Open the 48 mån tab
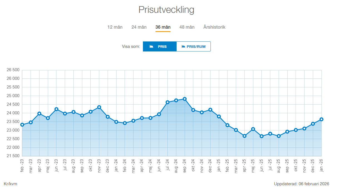The height and width of the screenshot is (190, 344). click(187, 27)
